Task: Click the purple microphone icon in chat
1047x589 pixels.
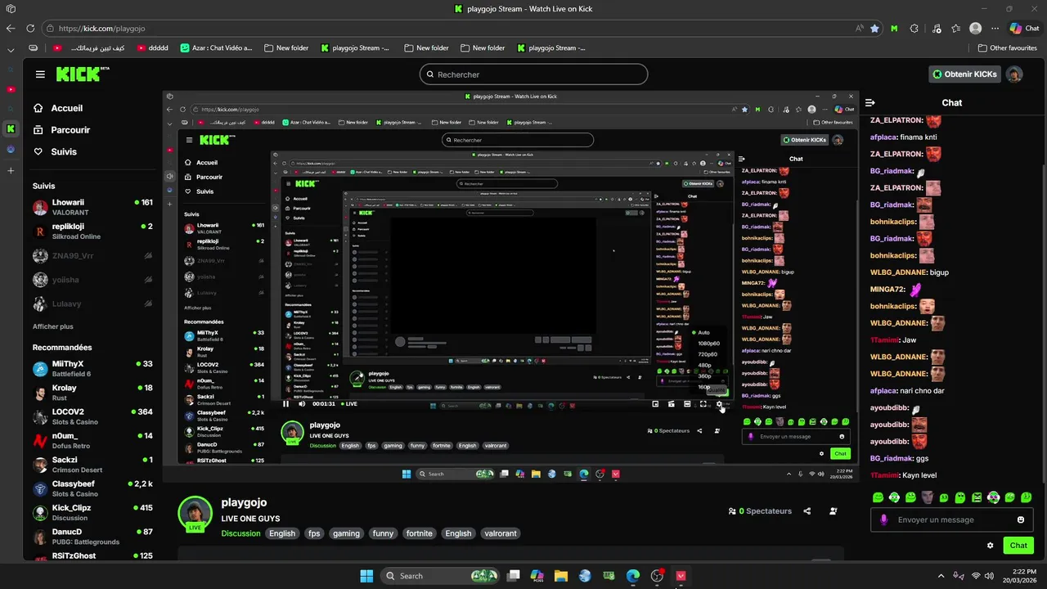Action: [883, 519]
